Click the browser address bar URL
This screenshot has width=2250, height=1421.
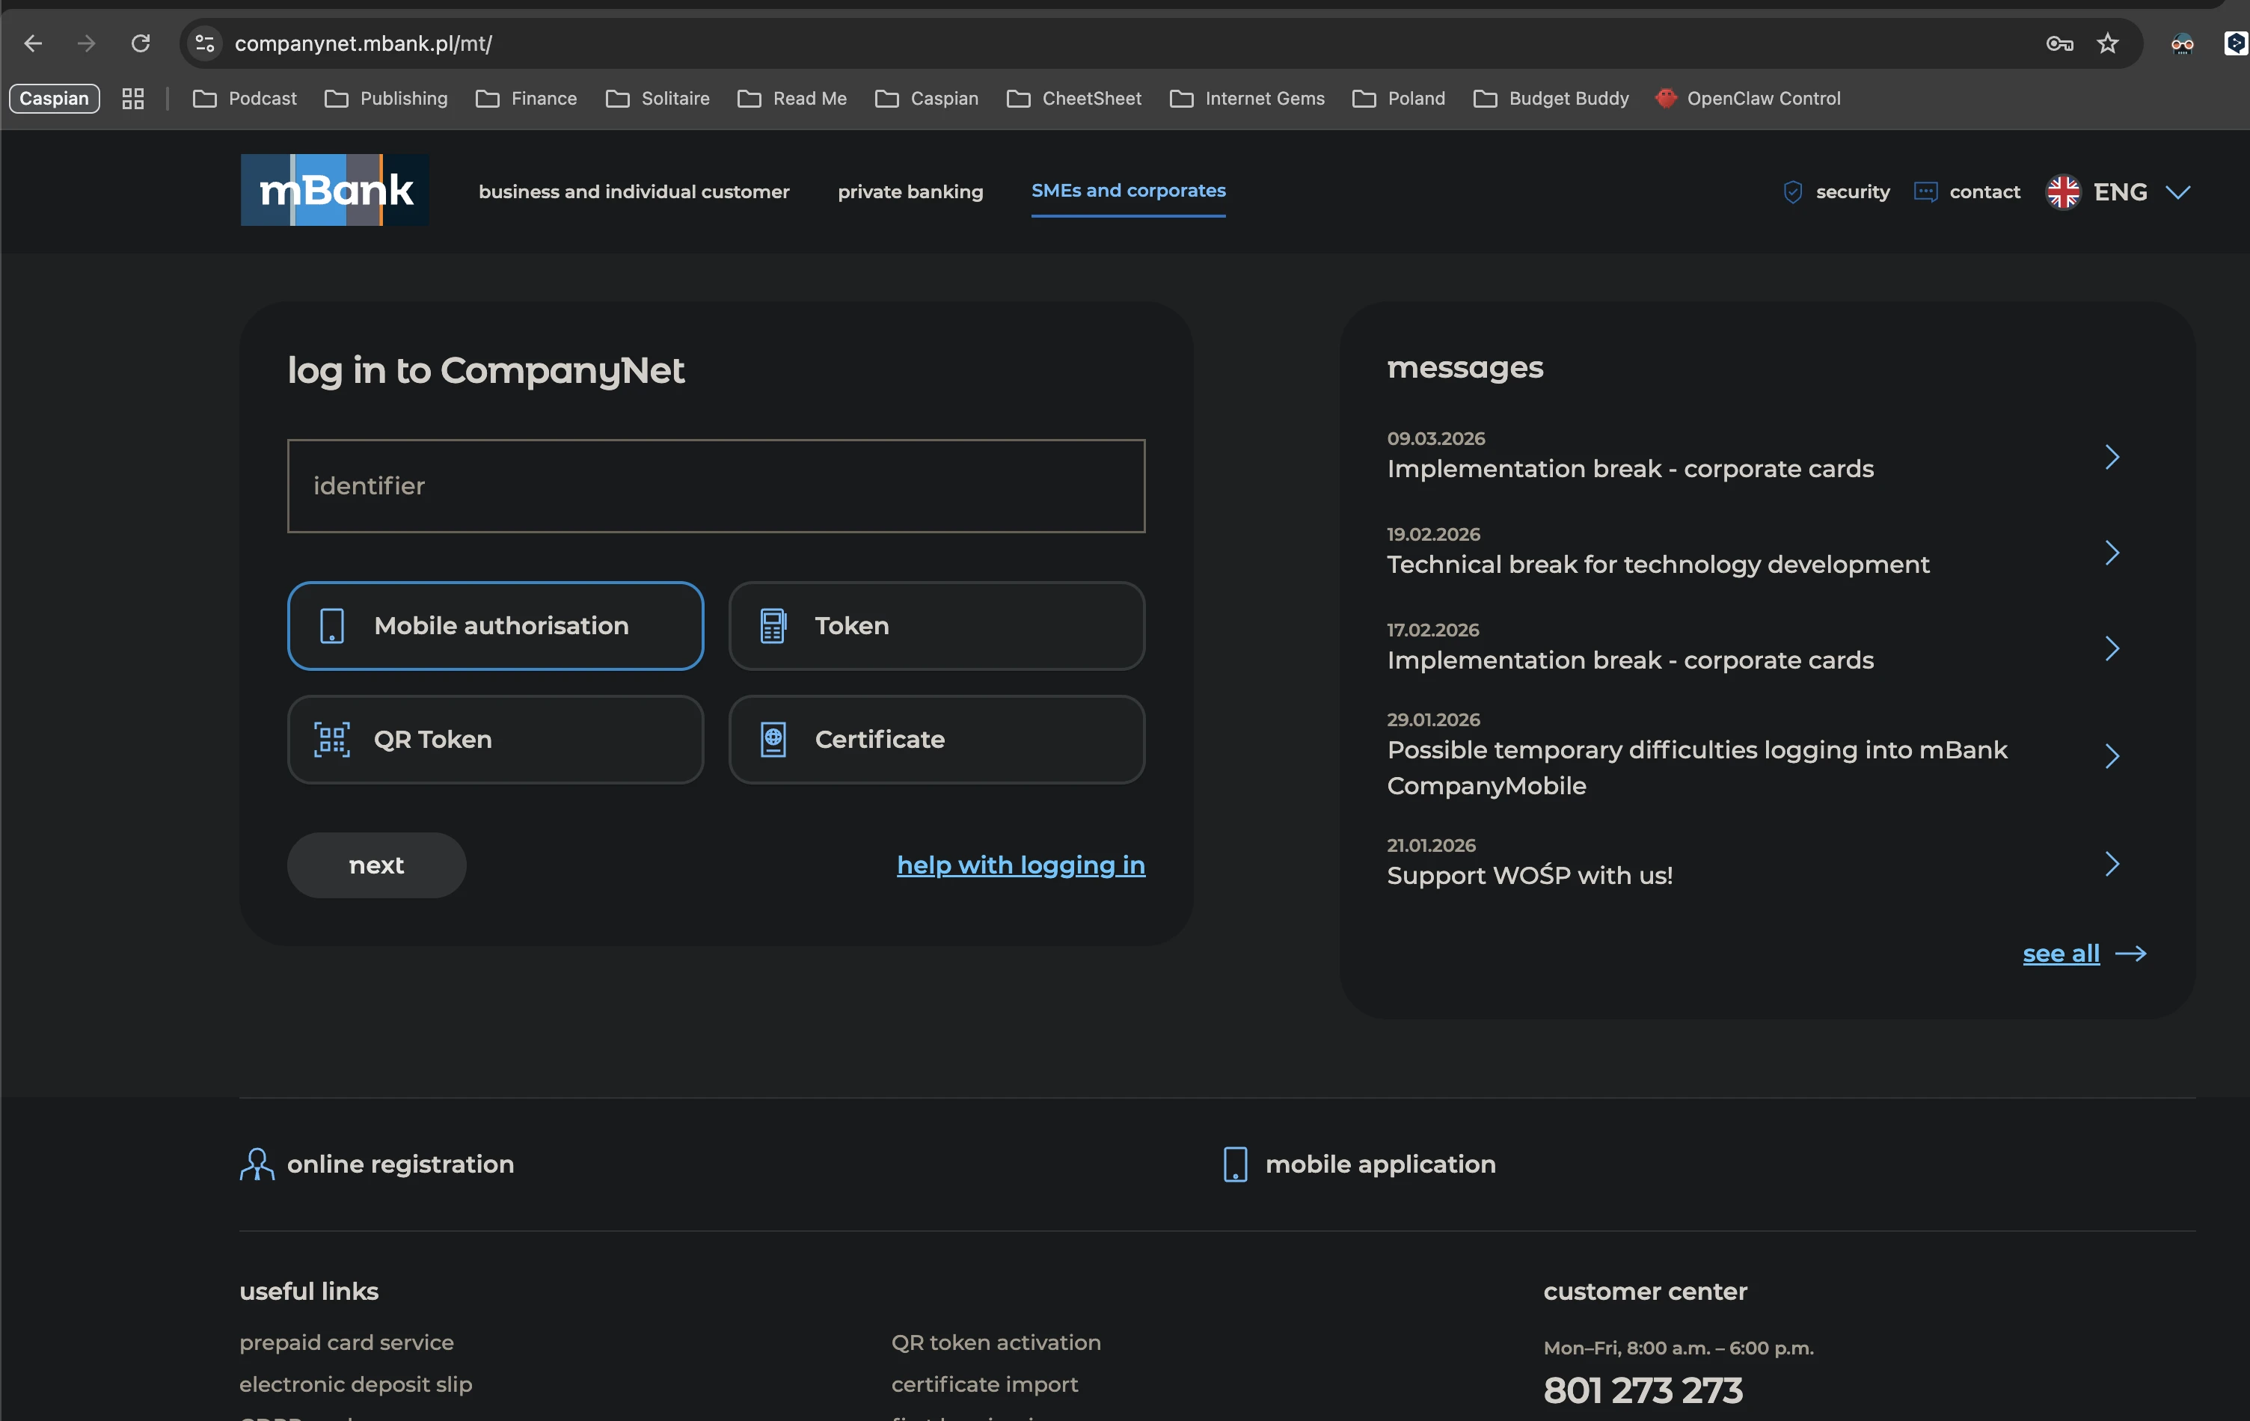point(364,43)
